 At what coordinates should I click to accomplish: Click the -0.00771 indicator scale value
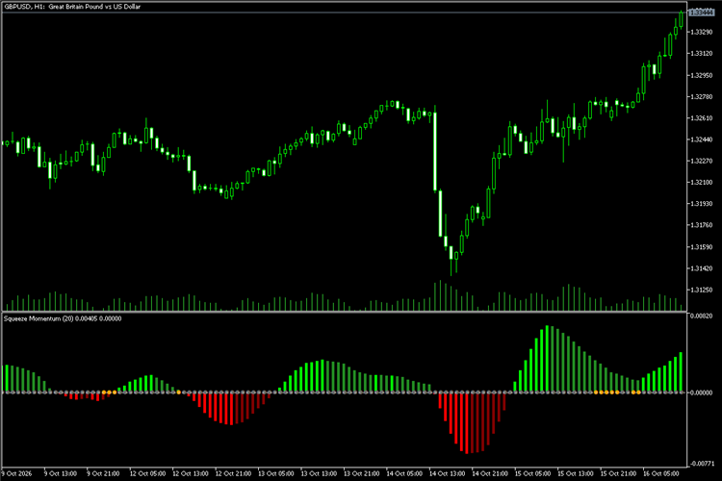(x=701, y=464)
